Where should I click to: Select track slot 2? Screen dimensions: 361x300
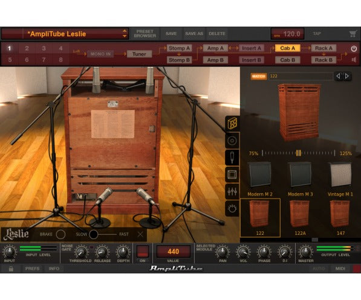tap(27, 48)
